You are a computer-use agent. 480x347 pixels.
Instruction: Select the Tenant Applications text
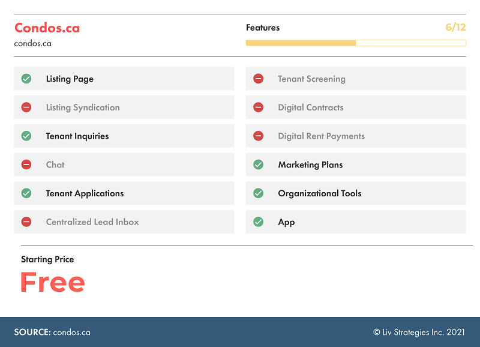tap(85, 193)
